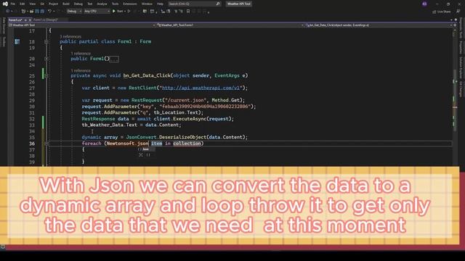
Task: Open the document tab list dropdown arrow
Action: point(450,20)
